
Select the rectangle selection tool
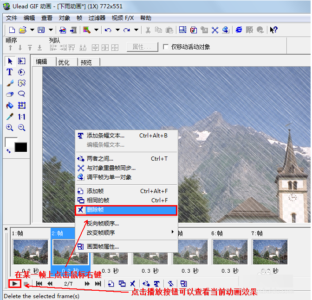pos(22,61)
